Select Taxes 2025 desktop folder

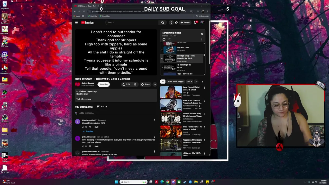5,131
